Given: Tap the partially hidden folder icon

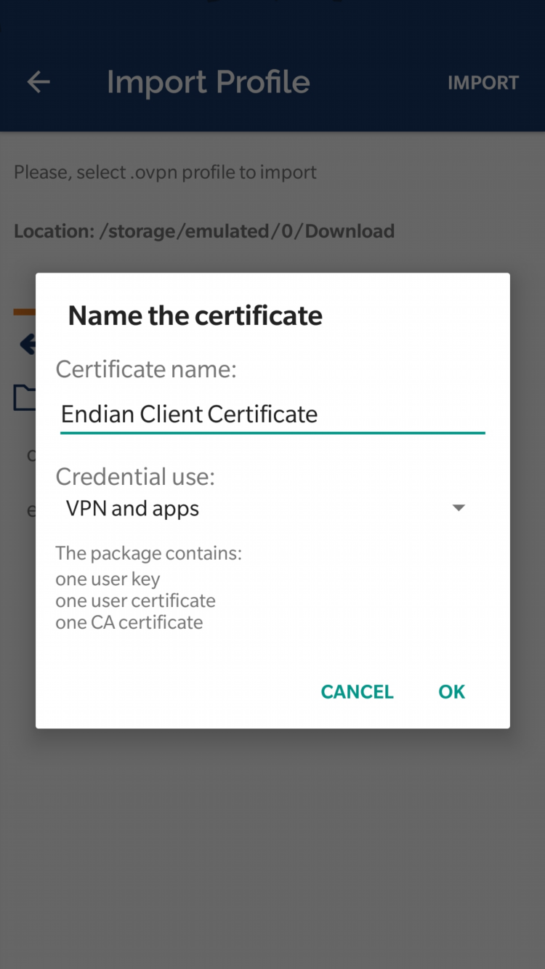Looking at the screenshot, I should [25, 398].
